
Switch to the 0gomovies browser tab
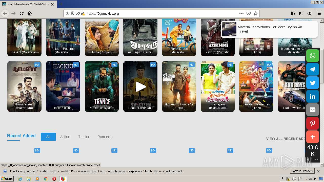[x=28, y=4]
